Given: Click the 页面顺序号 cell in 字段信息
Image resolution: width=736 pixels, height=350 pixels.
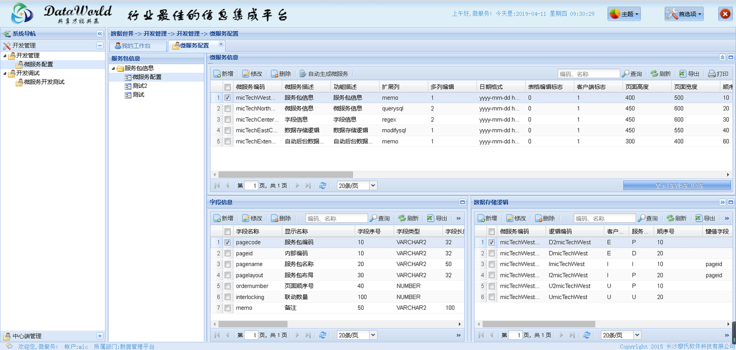Looking at the screenshot, I should pos(318,286).
